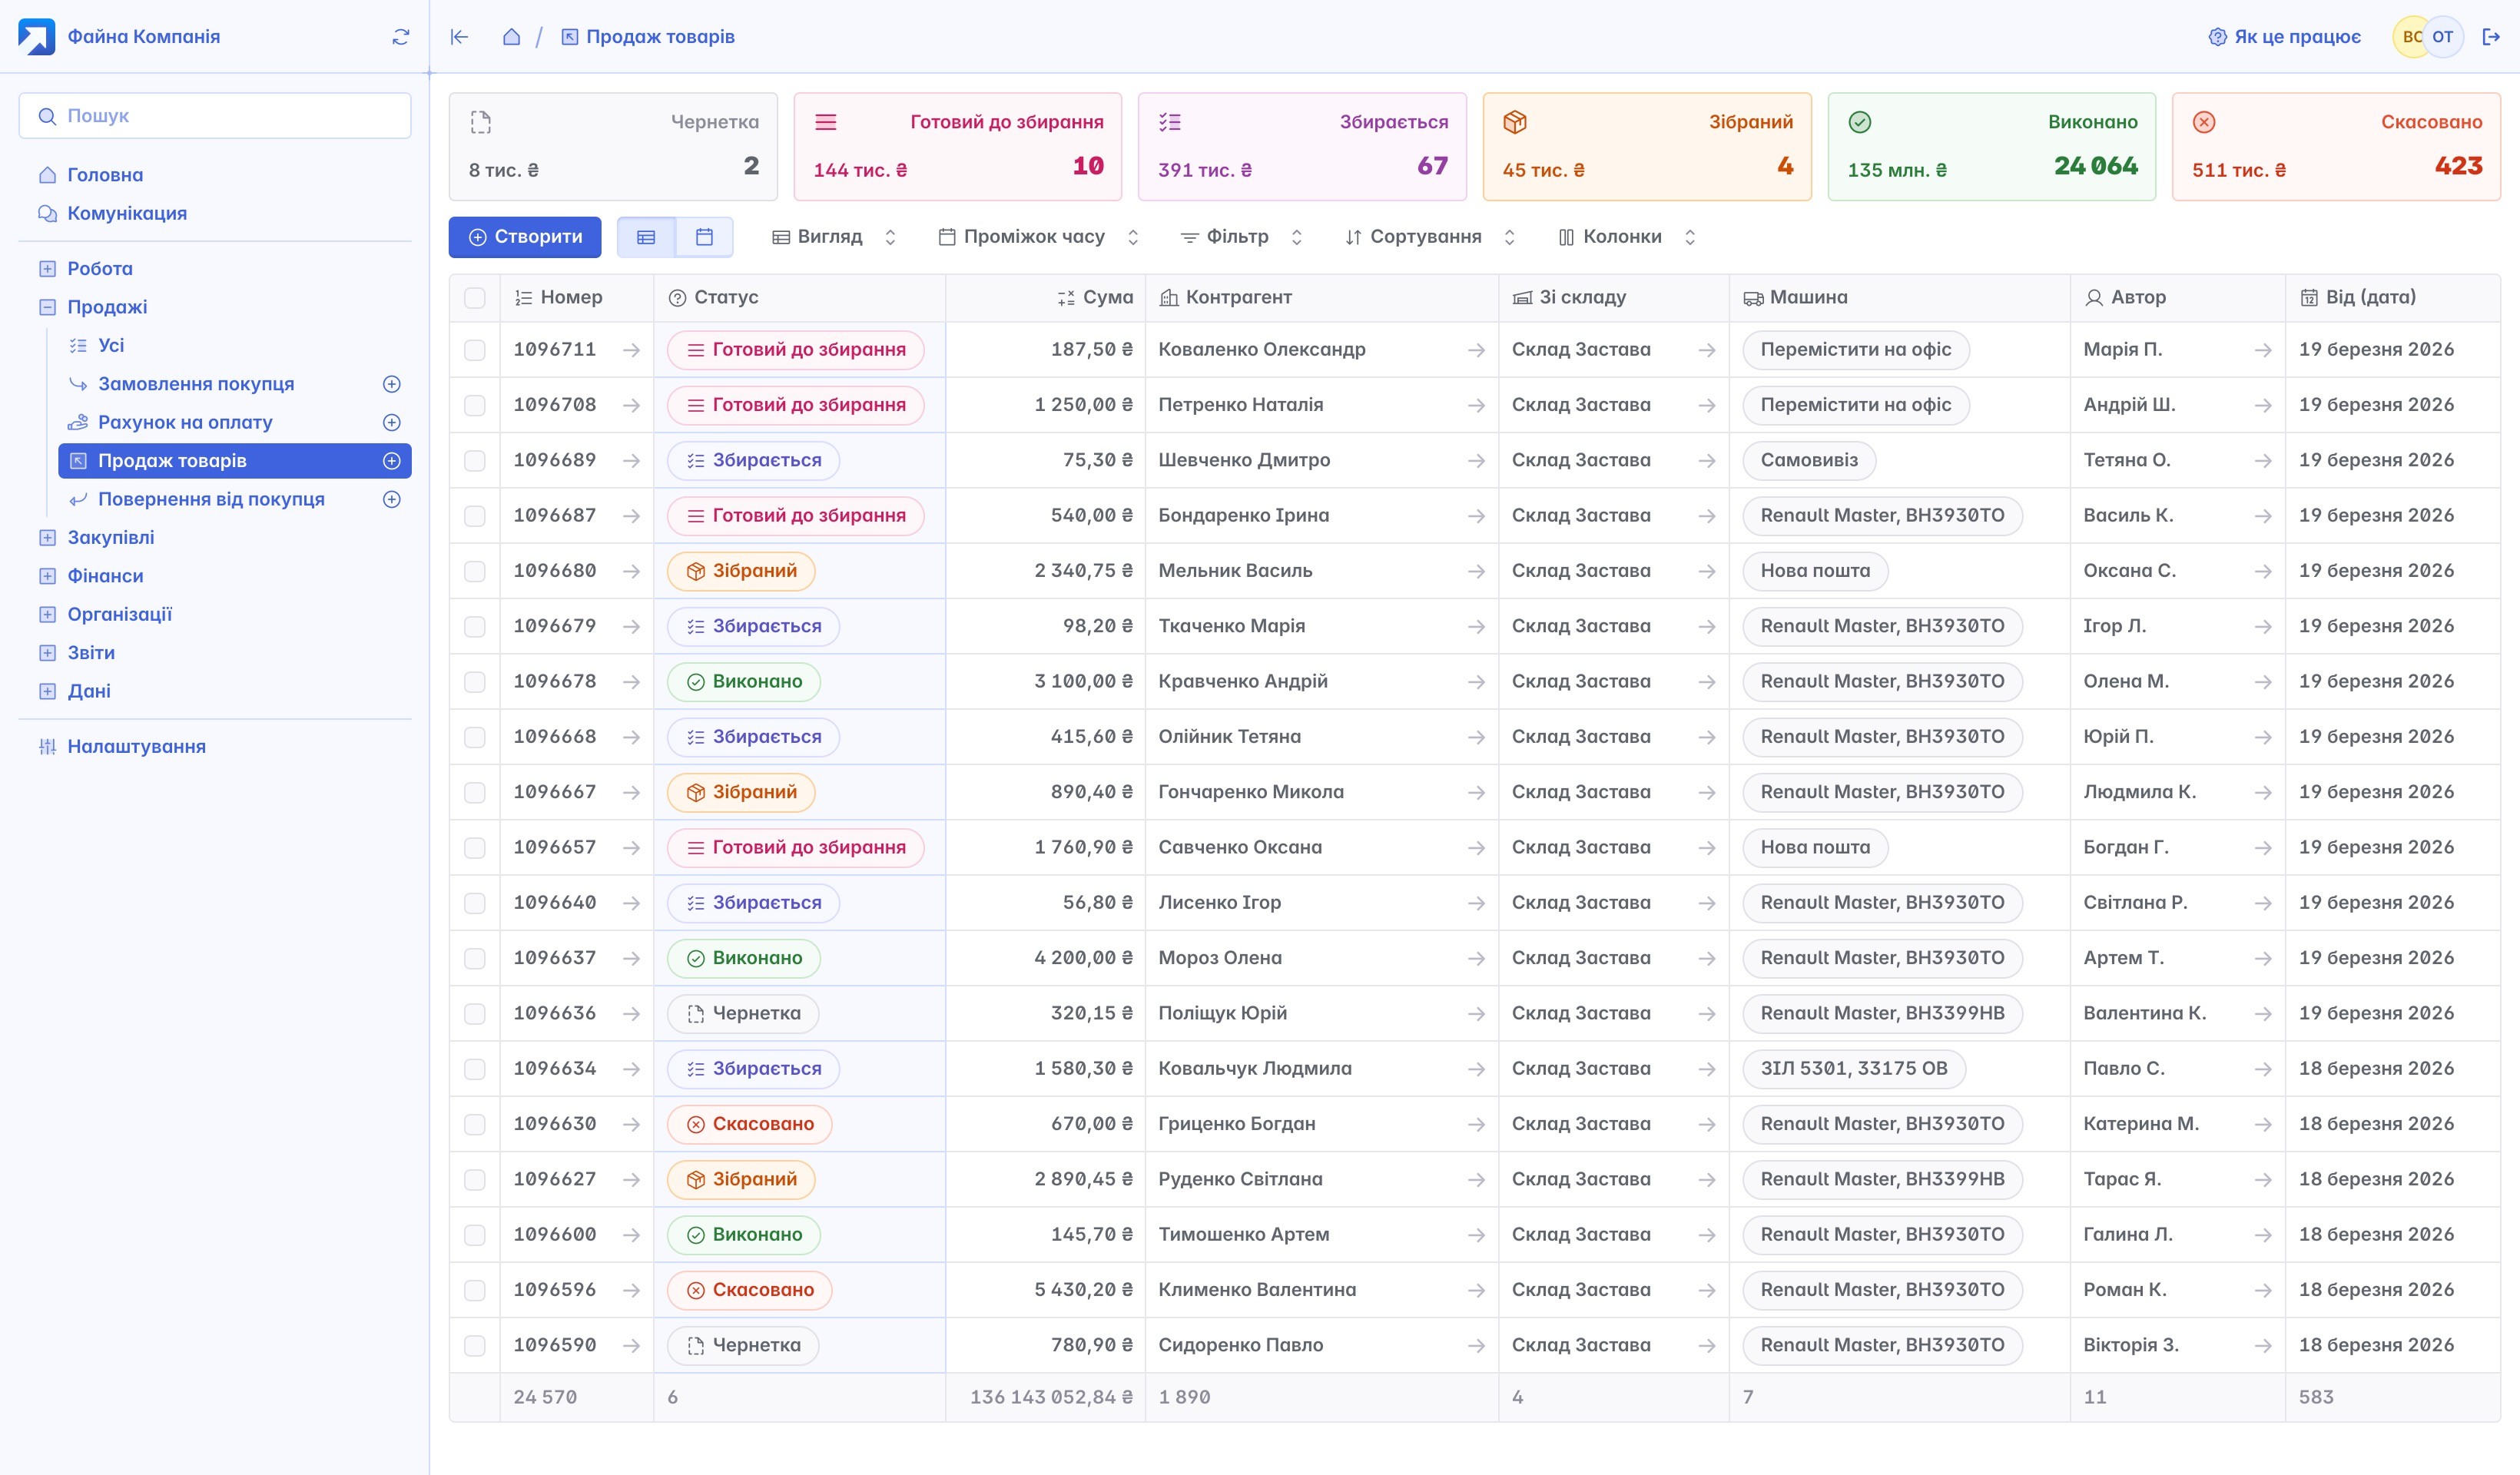Click the logout icon at top right
This screenshot has height=1475, width=2520.
click(2491, 37)
